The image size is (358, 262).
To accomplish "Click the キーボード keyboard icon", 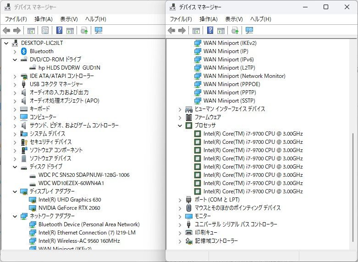I will point(24,109).
